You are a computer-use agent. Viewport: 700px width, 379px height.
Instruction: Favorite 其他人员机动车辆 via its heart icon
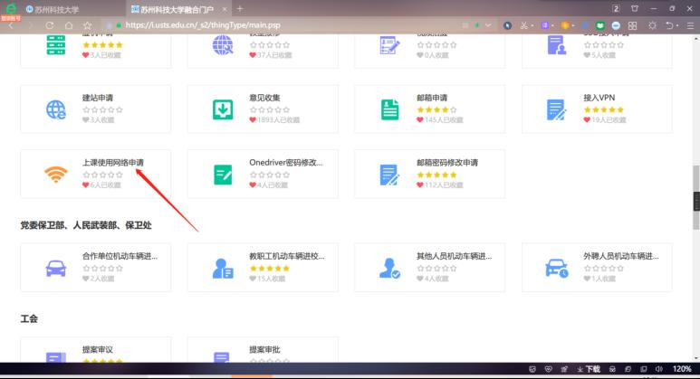pos(419,279)
